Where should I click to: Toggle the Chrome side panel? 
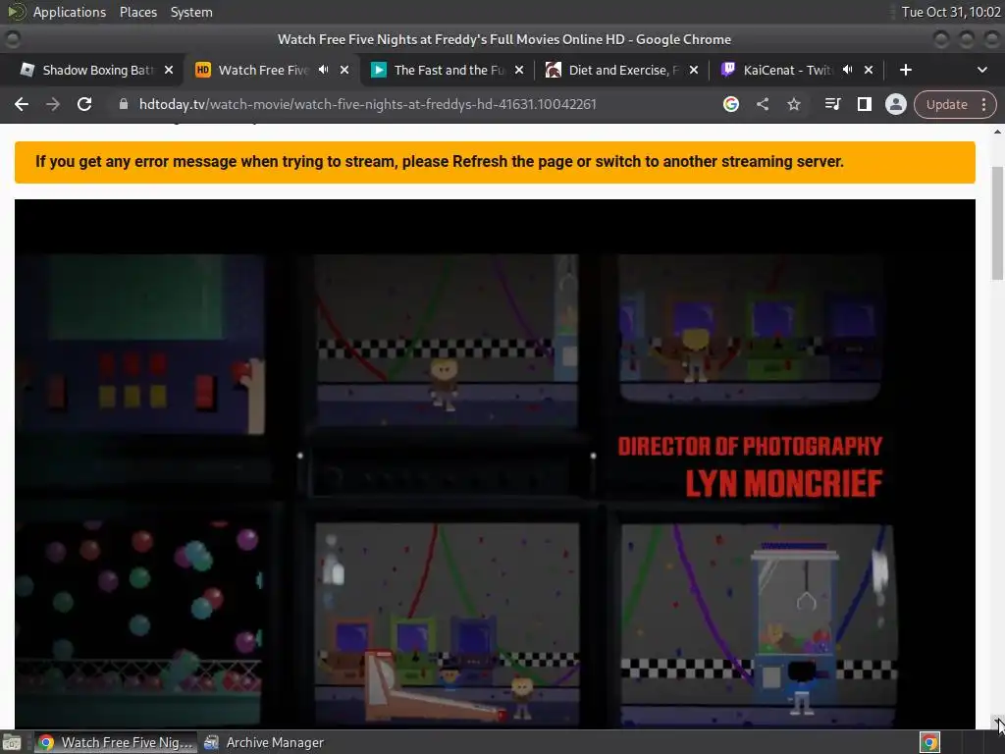click(864, 104)
